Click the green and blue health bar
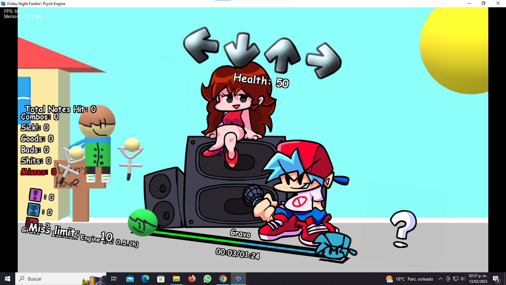This screenshot has width=506, height=285. click(234, 242)
